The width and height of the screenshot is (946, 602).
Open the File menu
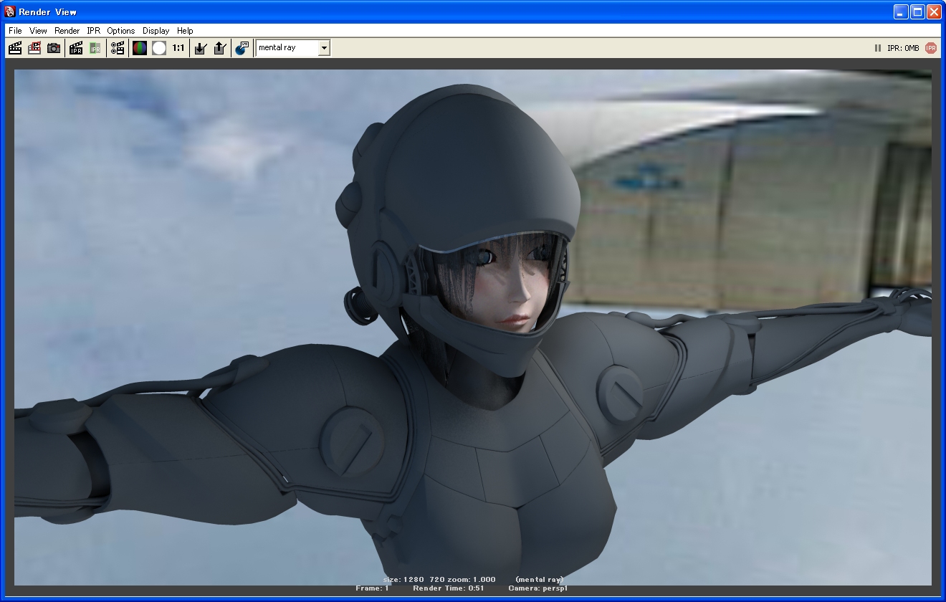pyautogui.click(x=15, y=31)
